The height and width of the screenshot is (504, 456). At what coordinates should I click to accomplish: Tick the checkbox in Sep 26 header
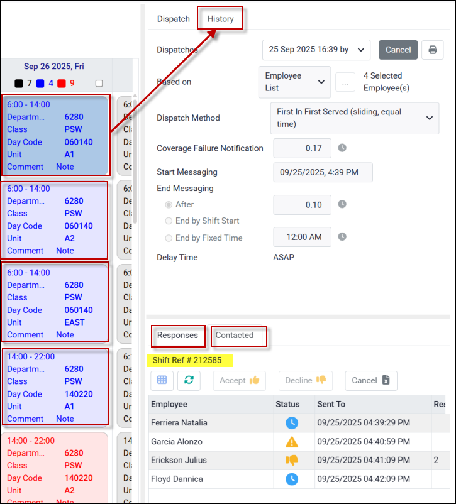(99, 83)
